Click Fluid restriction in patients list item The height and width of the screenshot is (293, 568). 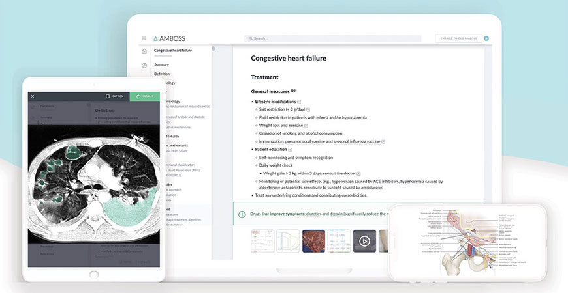click(x=313, y=117)
